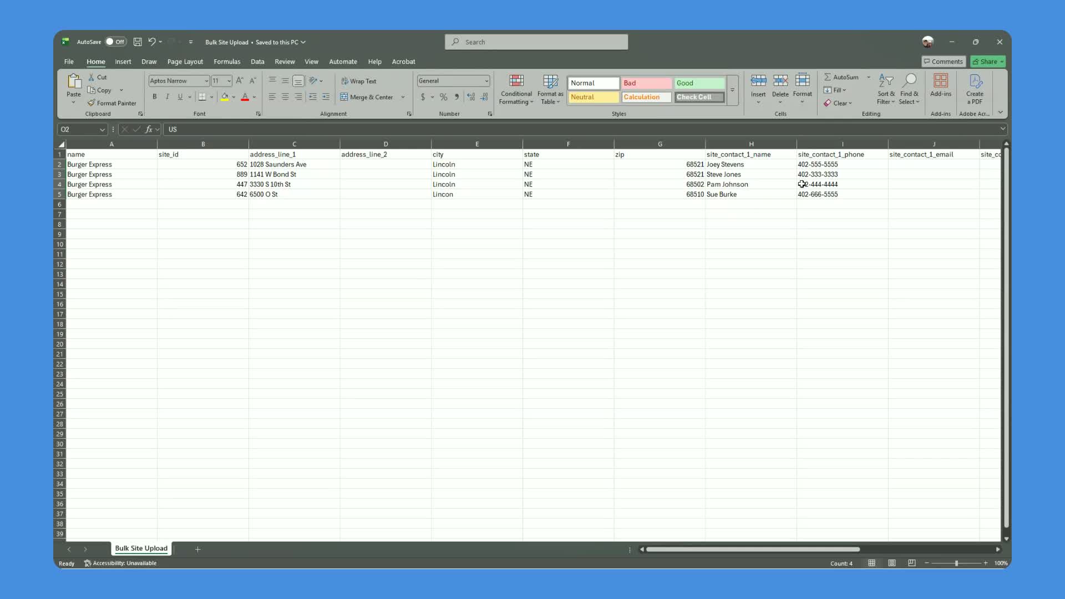Open Conditional Formatting menu

pyautogui.click(x=516, y=89)
